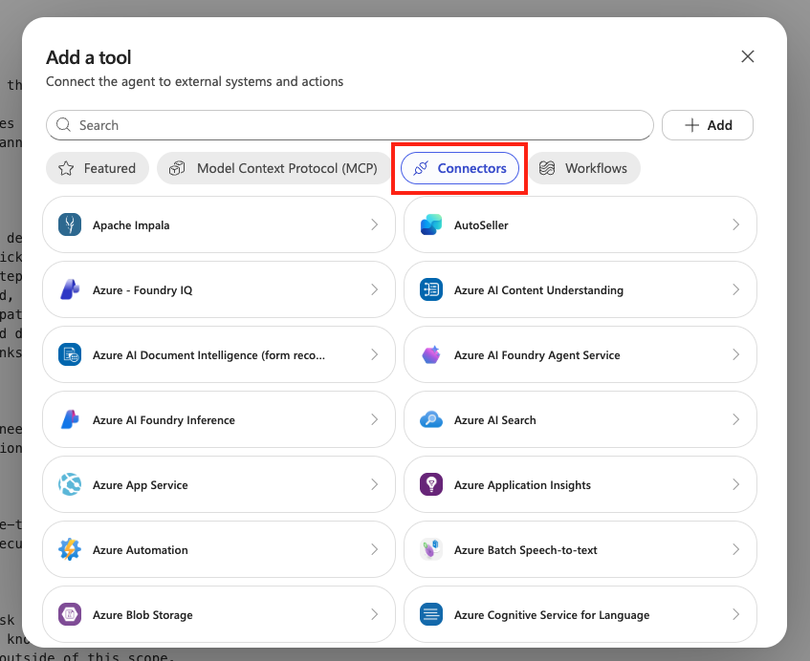The height and width of the screenshot is (661, 810).
Task: Click the Azure AI Content Understanding icon
Action: point(431,290)
